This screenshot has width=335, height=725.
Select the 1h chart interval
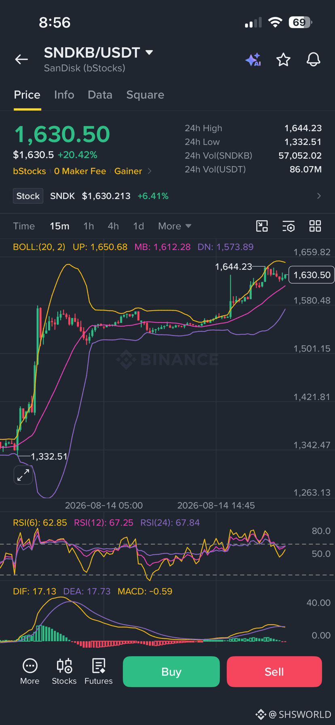point(89,226)
